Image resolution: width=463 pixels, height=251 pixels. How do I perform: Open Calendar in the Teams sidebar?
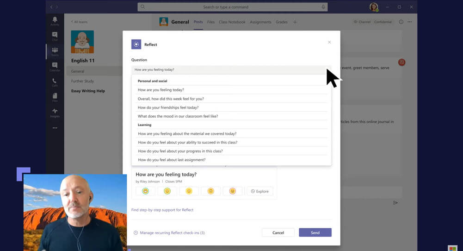coord(55,67)
